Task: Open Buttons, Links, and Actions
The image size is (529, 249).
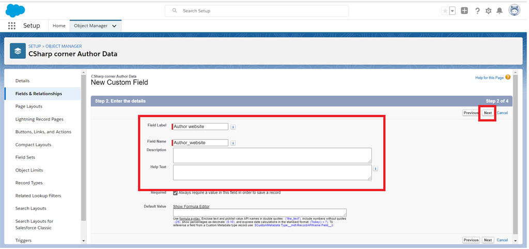Action: (43, 132)
